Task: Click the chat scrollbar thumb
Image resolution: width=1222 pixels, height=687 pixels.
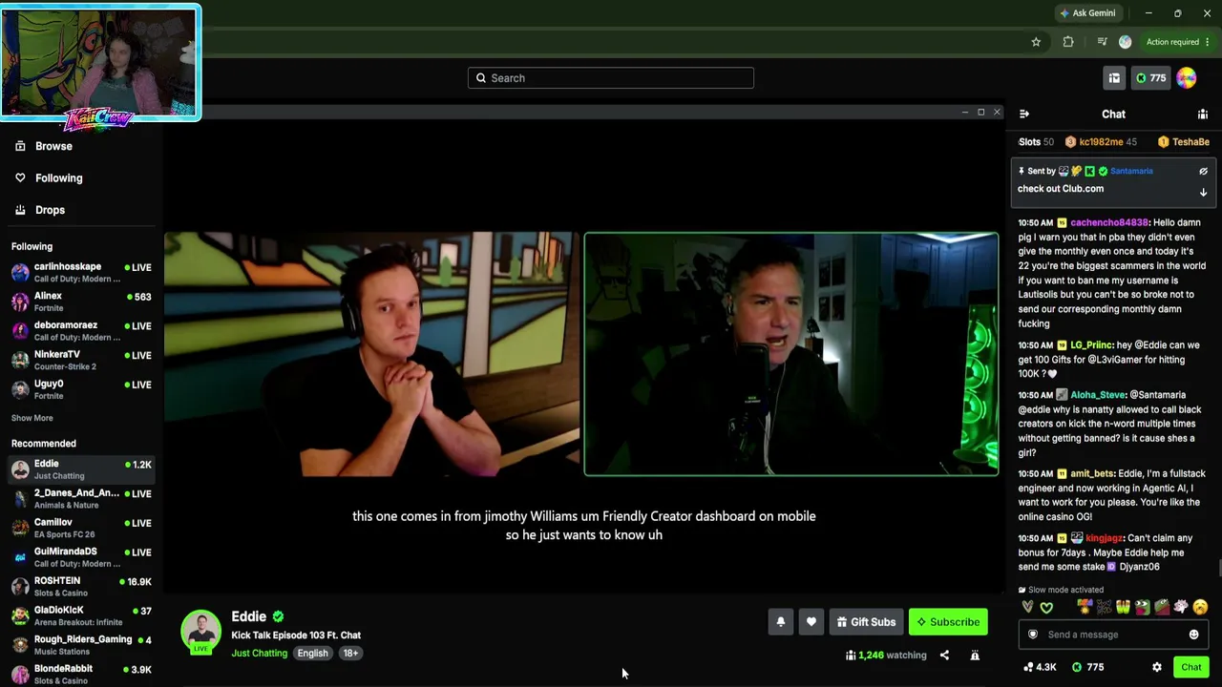Action: (x=1218, y=569)
